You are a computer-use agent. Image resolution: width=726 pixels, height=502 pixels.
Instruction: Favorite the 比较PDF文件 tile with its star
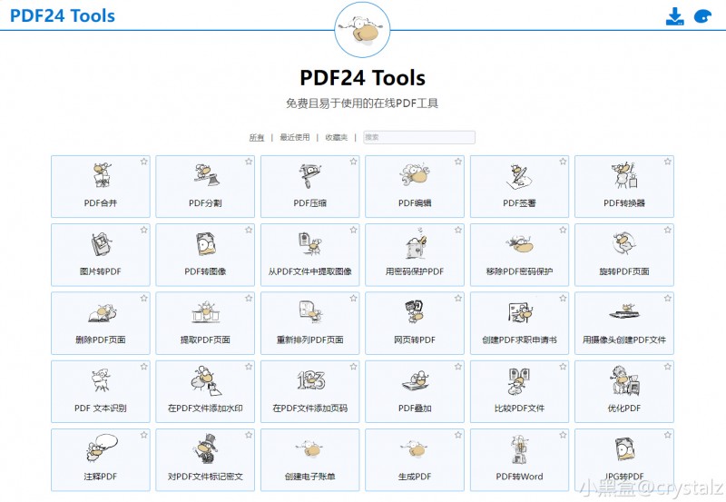(563, 367)
